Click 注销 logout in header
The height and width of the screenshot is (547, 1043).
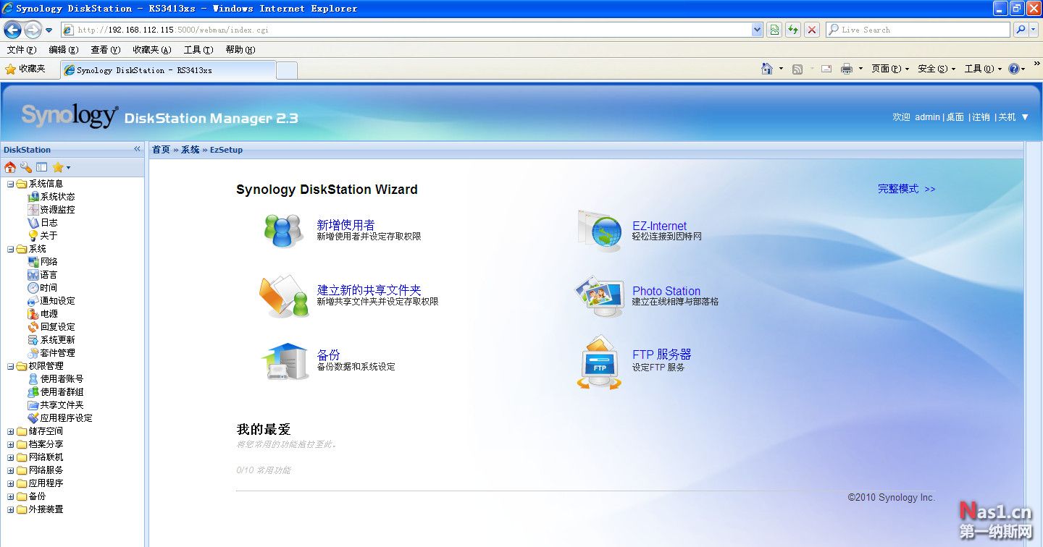pyautogui.click(x=981, y=117)
